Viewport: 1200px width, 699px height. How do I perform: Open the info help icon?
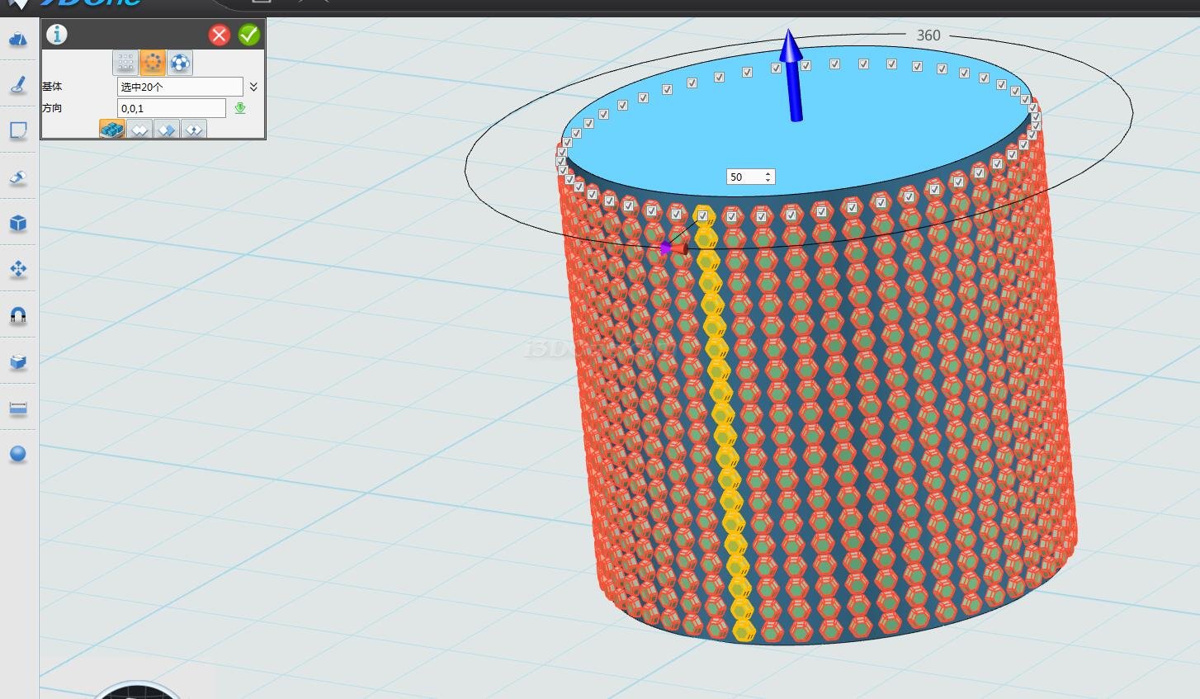pos(57,35)
